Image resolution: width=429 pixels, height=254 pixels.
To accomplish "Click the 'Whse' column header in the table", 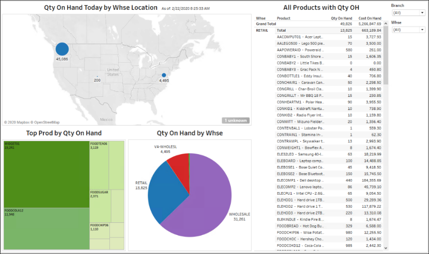I will [261, 18].
